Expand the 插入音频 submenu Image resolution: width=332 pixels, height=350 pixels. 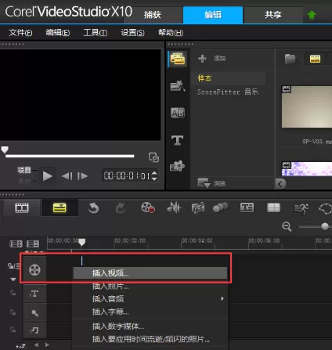(150, 298)
